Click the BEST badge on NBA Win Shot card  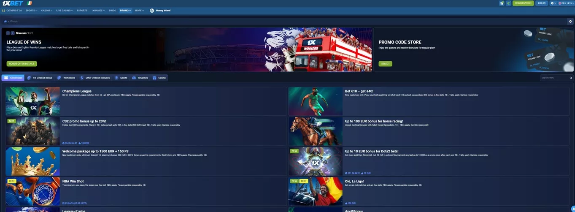point(12,181)
